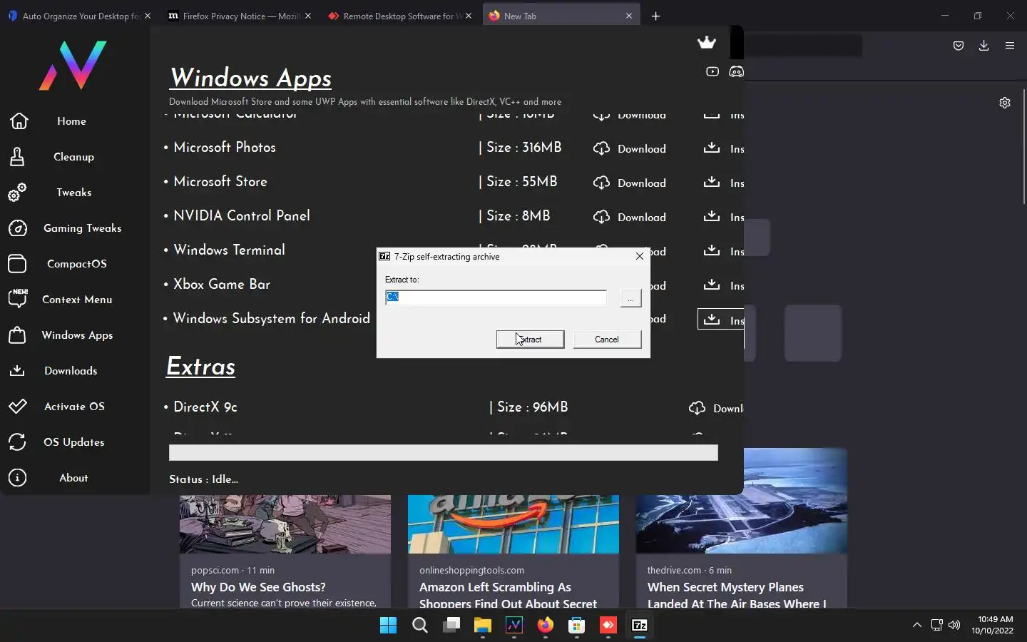
Task: Open New Tab personalize gear icon
Action: tap(1004, 103)
